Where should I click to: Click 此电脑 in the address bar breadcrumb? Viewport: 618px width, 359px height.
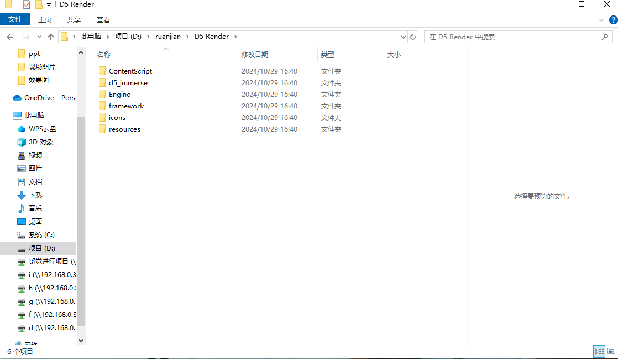[x=91, y=37]
